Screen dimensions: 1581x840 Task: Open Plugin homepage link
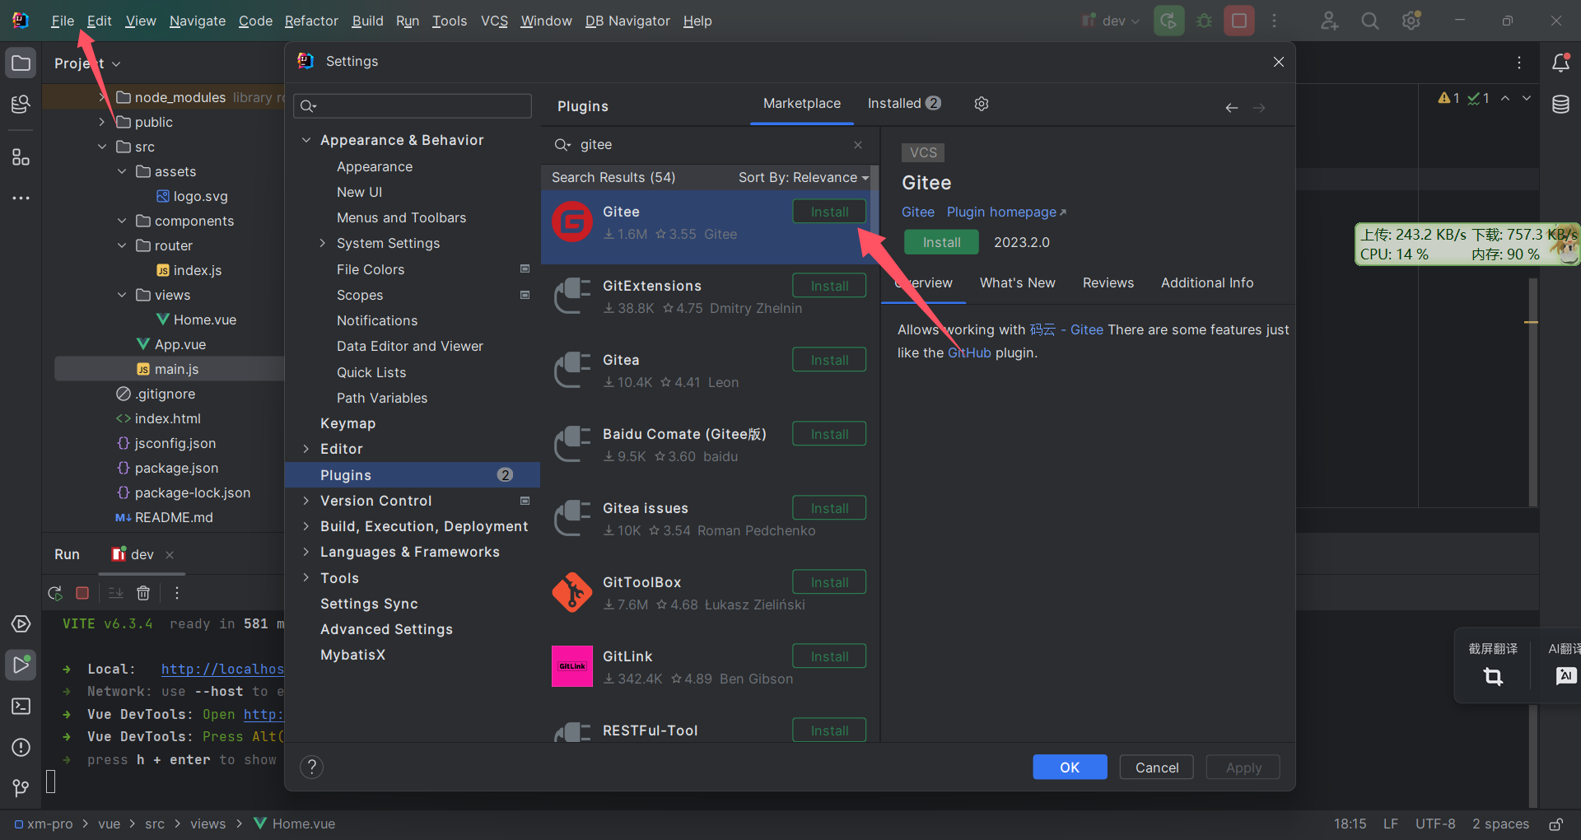pyautogui.click(x=1006, y=212)
